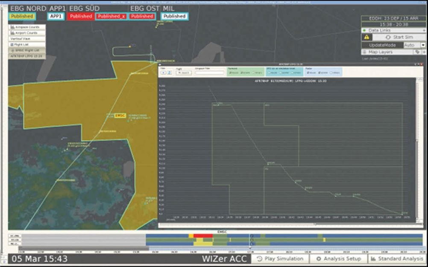Click the Start Sim button
Viewport: 428px width, 267px height.
tap(399, 37)
